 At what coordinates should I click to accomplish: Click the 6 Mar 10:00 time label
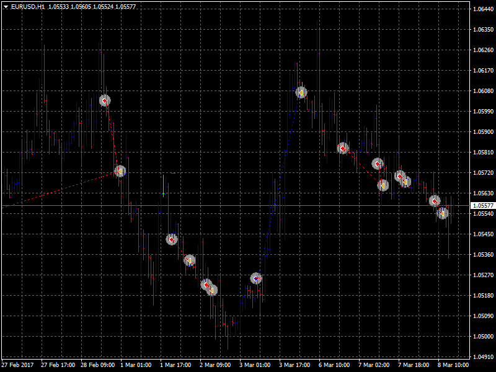pyautogui.click(x=334, y=365)
